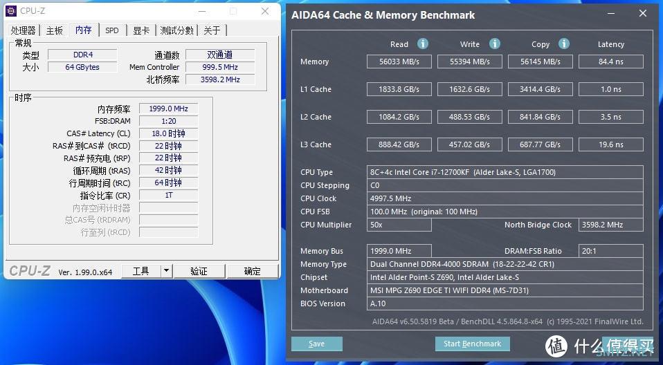Click the 确定 button in CPU-Z
Screen dimensions: 663x365
[253, 271]
